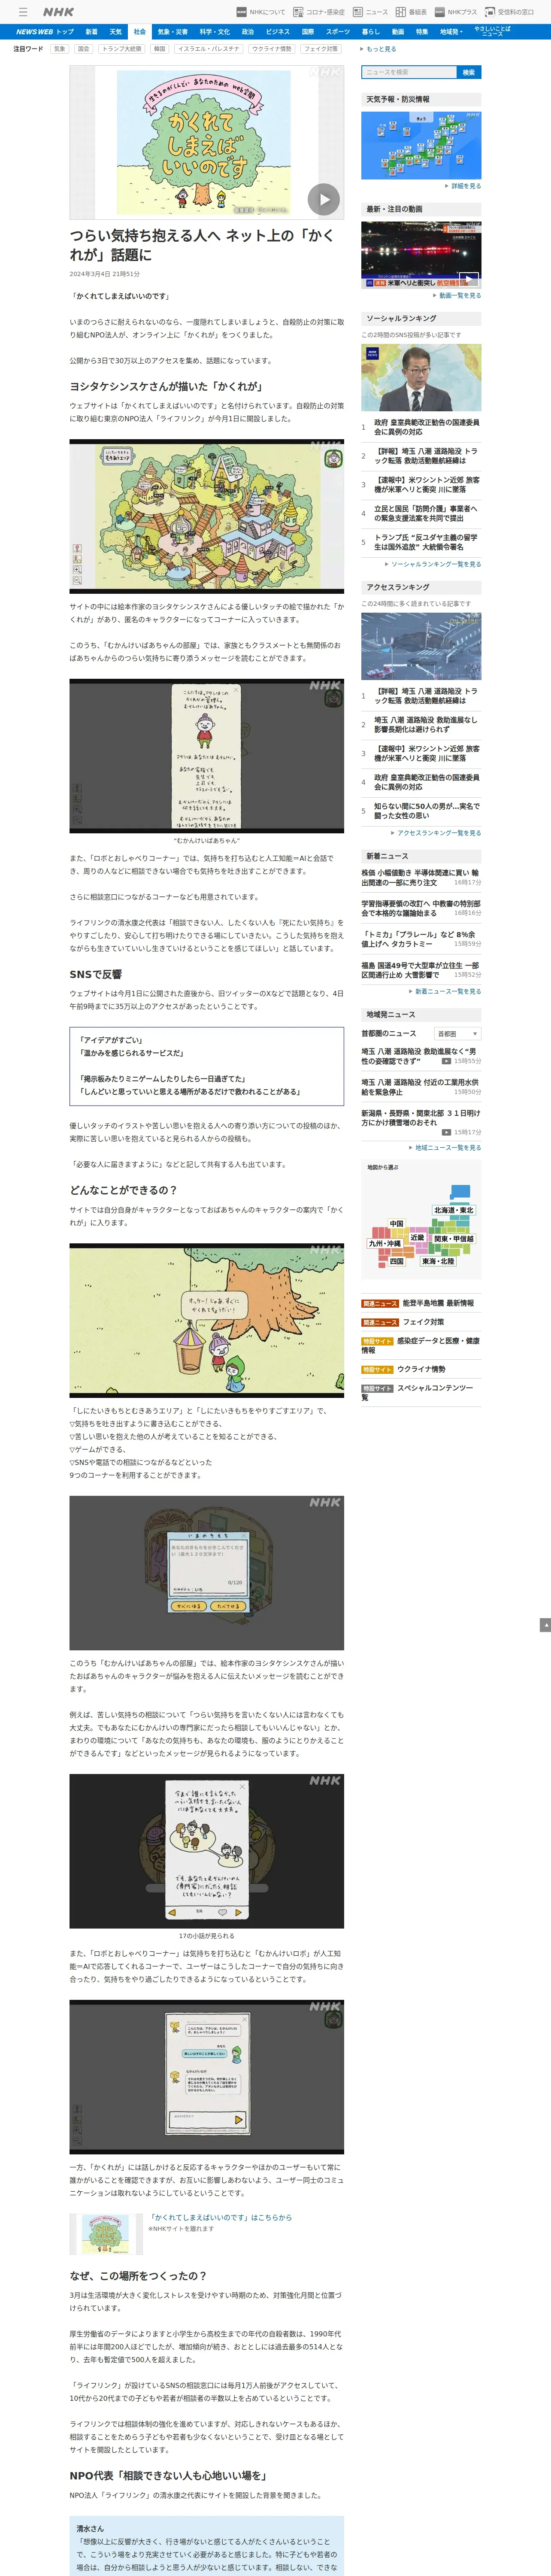
Task: Click the back-to-top arrow button
Action: click(545, 1625)
